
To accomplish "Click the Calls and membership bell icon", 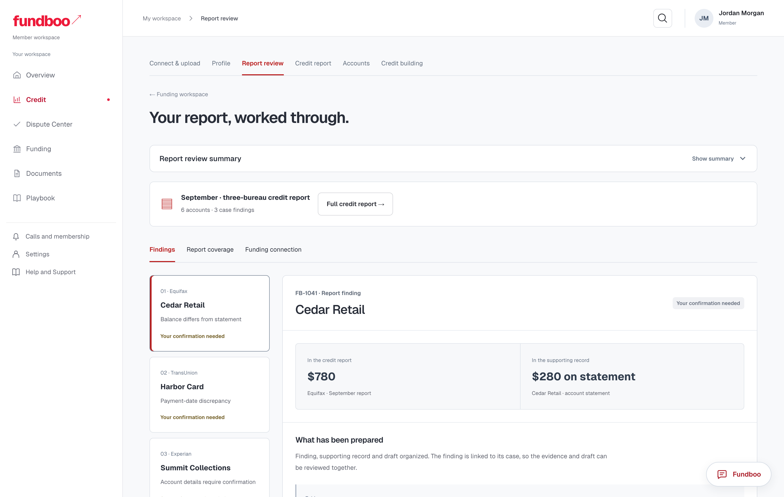I will coord(16,237).
